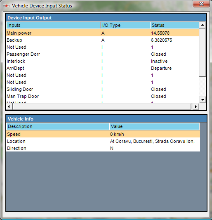Screen dimensions: 212x220
Task: Click the vertical scrollbar thumb of inputs table
Action: (x=203, y=52)
